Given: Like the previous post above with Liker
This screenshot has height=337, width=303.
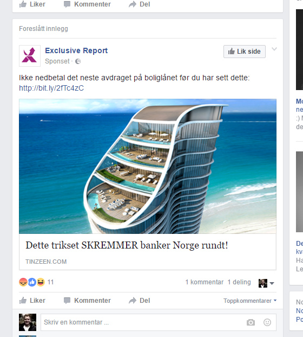Looking at the screenshot, I should click(x=32, y=4).
